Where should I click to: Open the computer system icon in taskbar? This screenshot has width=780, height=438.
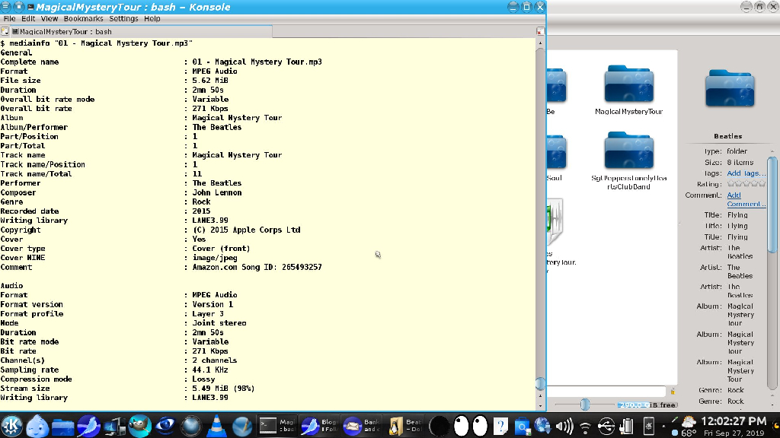[114, 426]
